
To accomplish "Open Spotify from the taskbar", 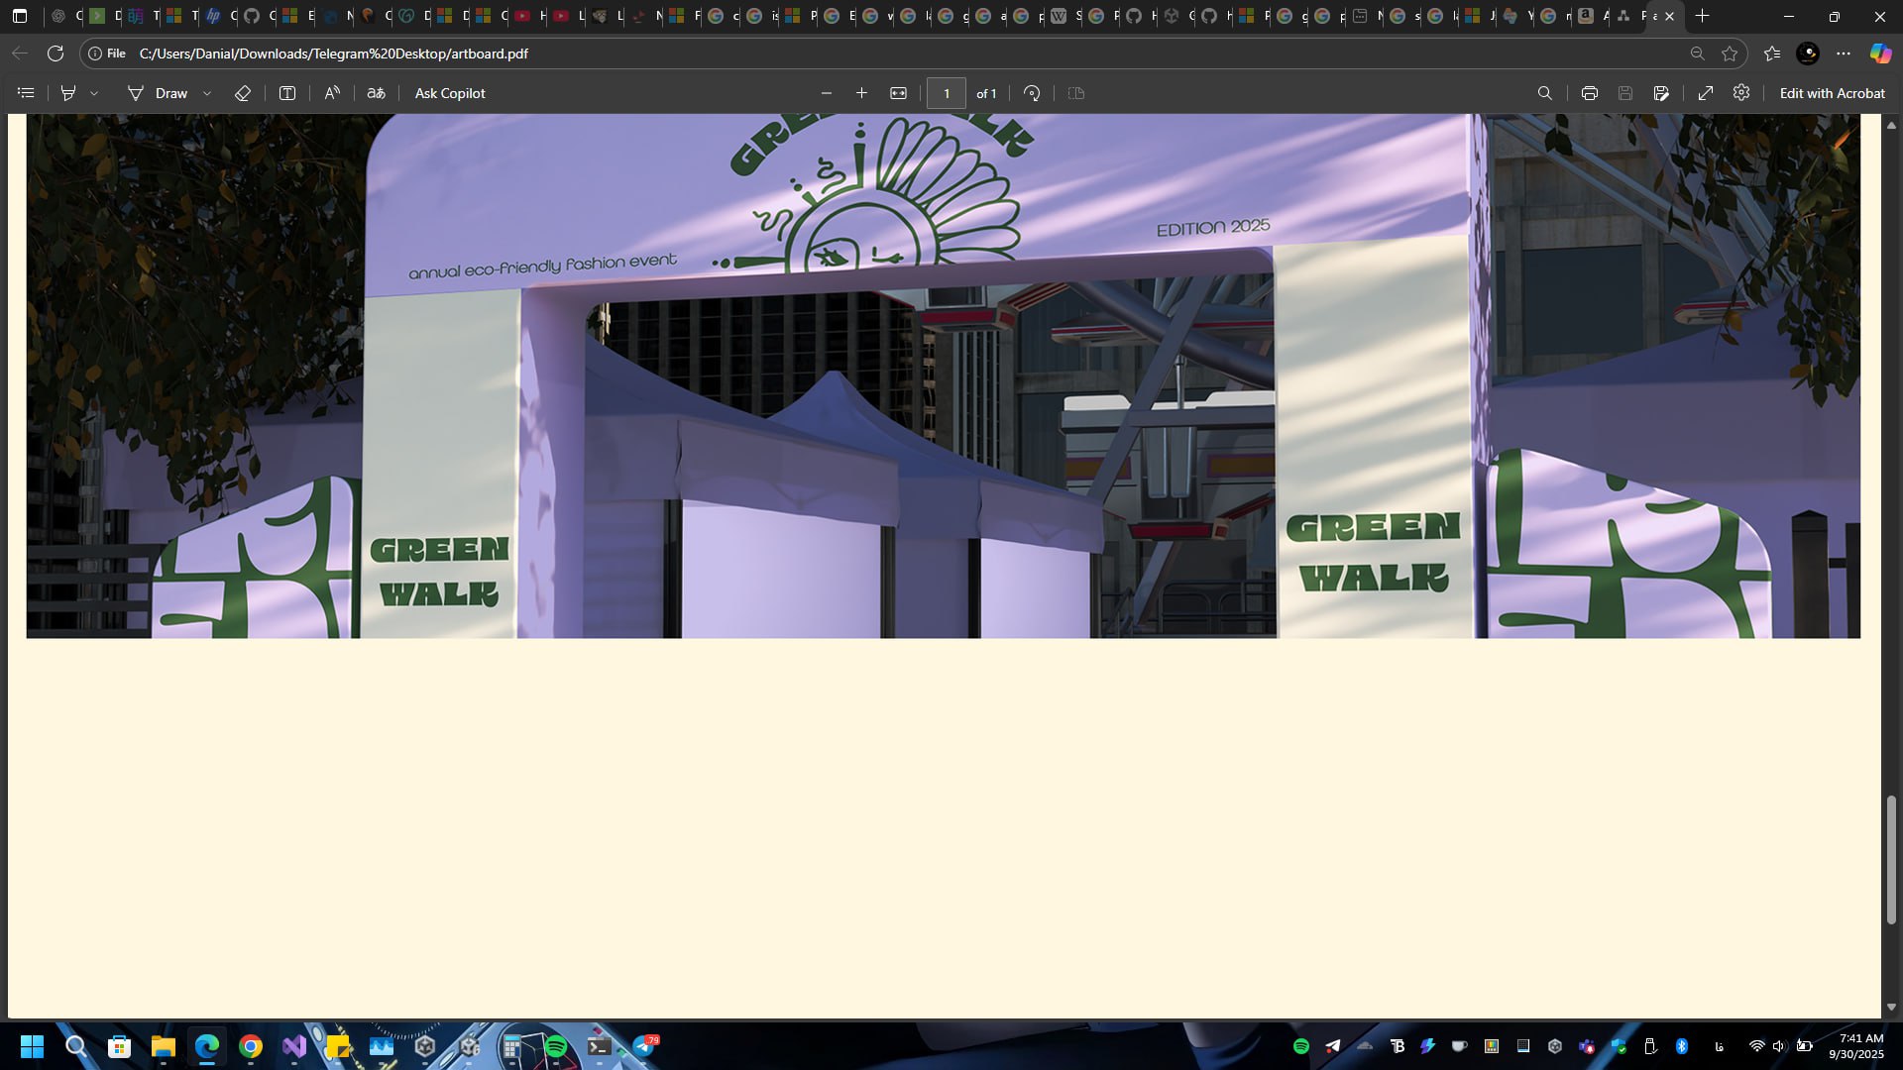I will pos(556,1047).
